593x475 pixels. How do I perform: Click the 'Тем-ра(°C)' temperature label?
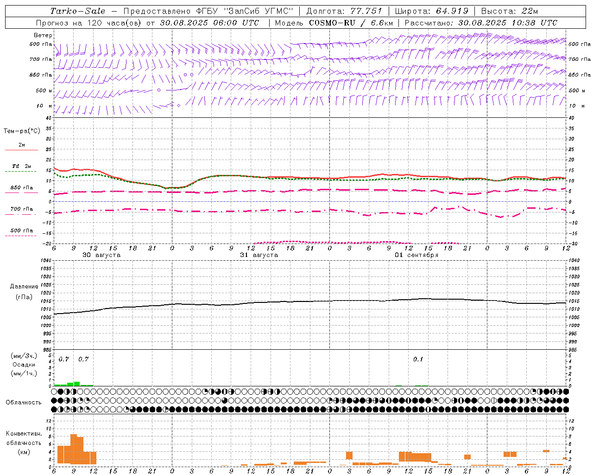[22, 131]
